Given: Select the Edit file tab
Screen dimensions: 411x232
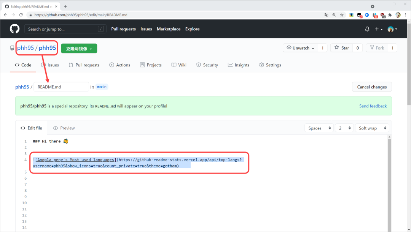Looking at the screenshot, I should [x=31, y=128].
